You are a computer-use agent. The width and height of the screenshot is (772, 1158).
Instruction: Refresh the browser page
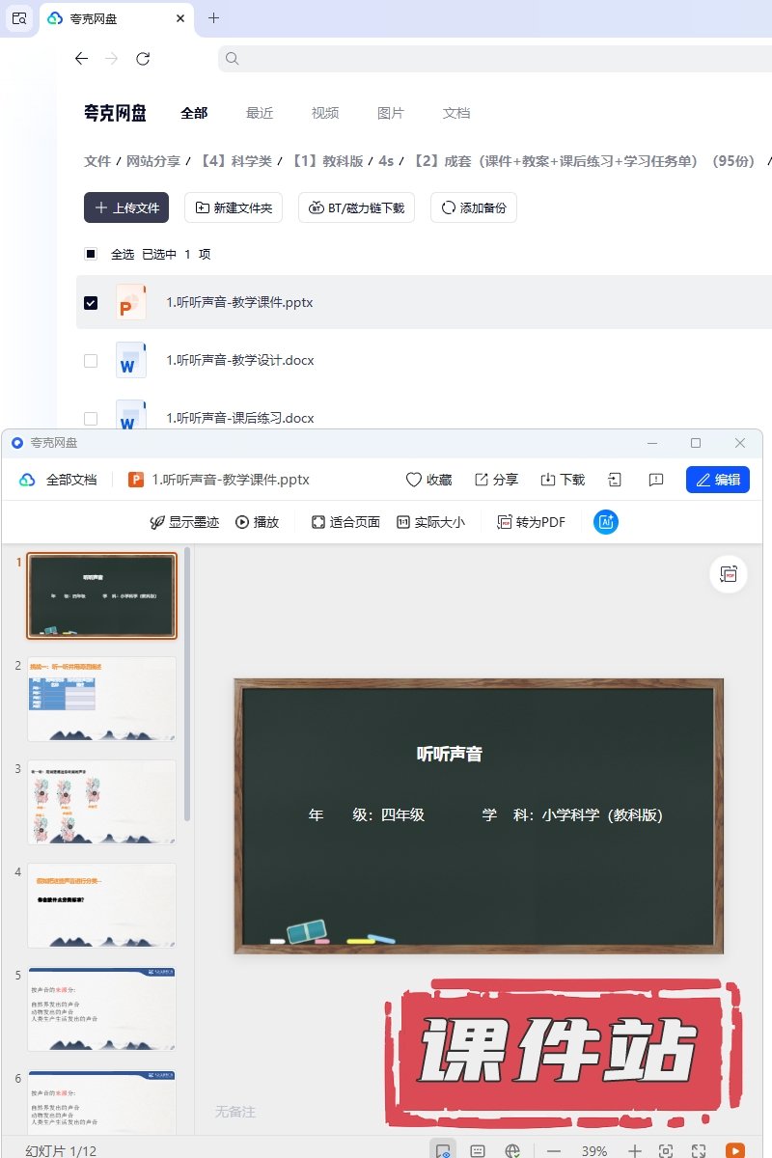click(143, 59)
